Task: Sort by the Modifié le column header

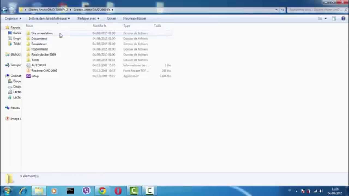Action: pos(100,26)
